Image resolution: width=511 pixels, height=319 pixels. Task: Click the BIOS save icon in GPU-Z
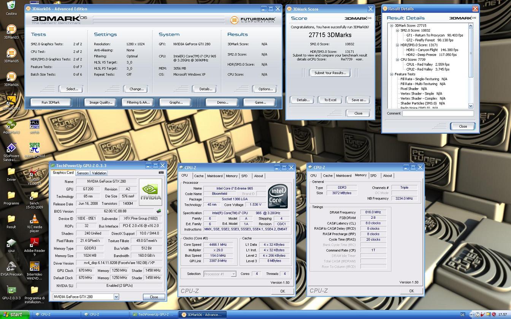159,211
